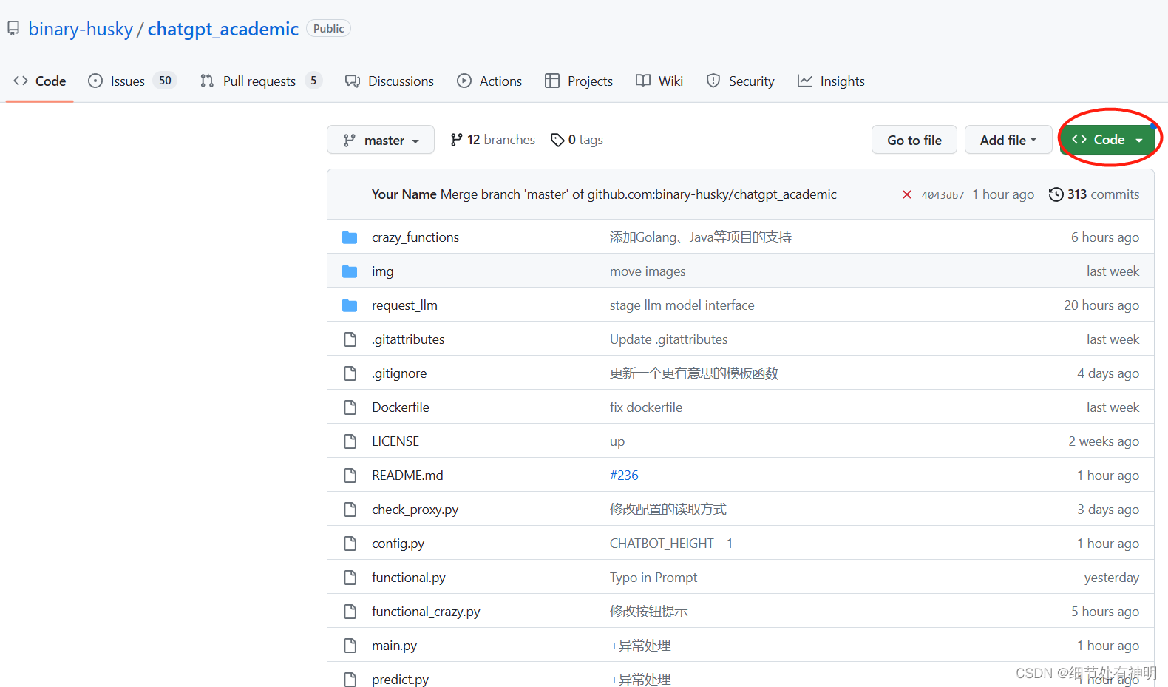The height and width of the screenshot is (687, 1168).
Task: Click the file icon for predict.py
Action: (x=350, y=679)
